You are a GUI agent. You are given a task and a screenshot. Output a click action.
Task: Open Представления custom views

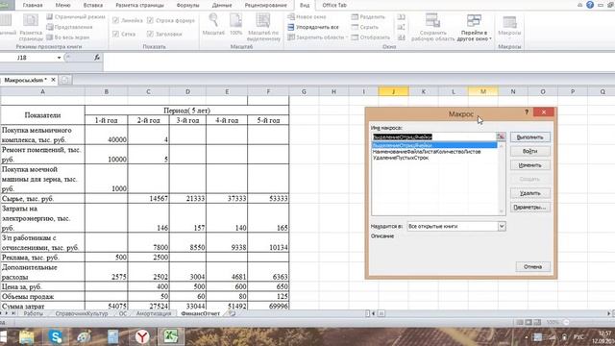point(69,27)
